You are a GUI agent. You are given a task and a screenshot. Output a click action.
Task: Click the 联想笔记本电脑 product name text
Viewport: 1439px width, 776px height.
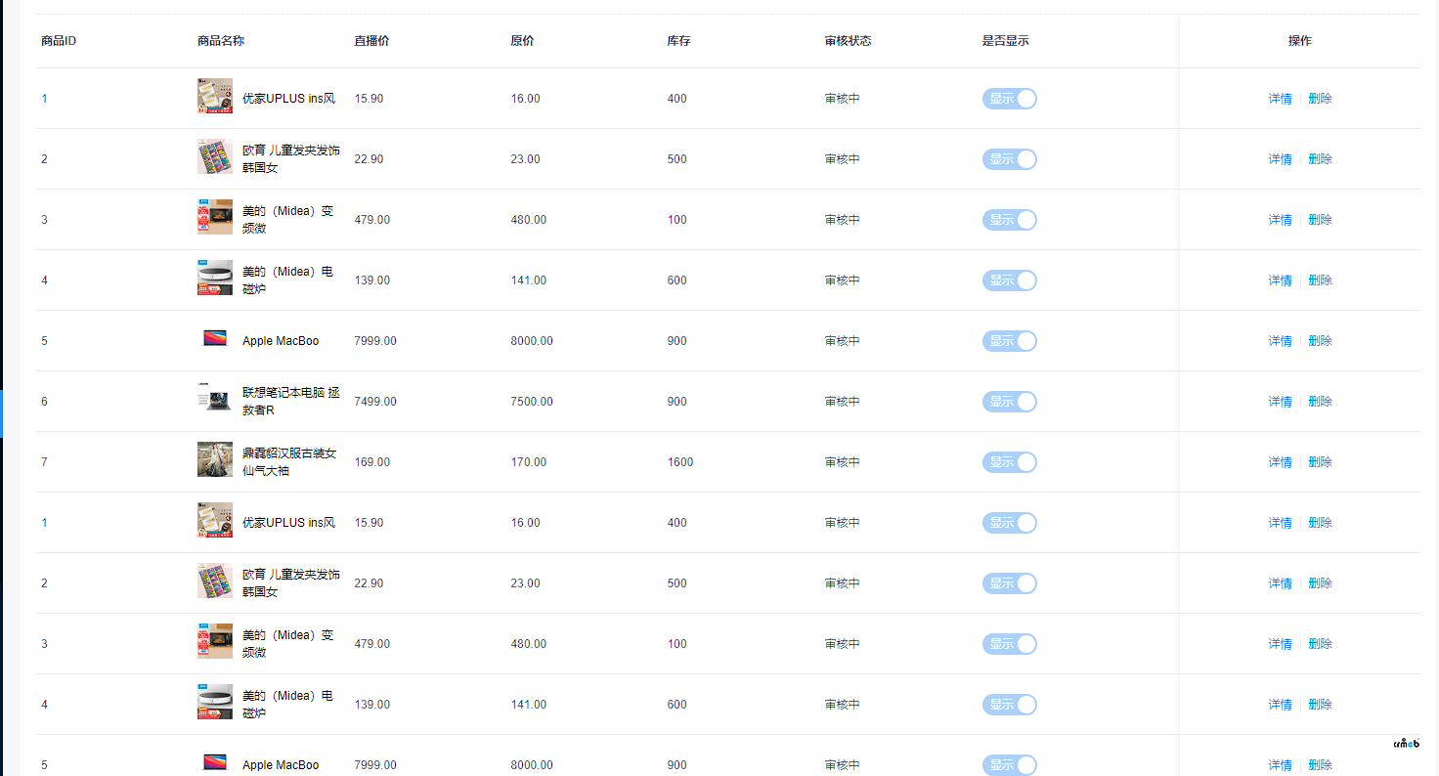(x=291, y=401)
